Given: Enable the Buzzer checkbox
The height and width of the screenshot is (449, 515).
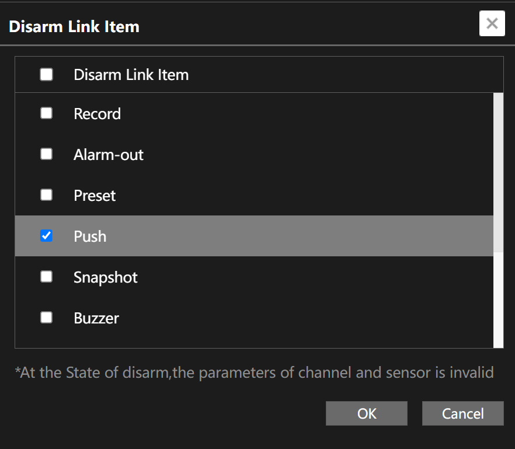Looking at the screenshot, I should [x=46, y=317].
